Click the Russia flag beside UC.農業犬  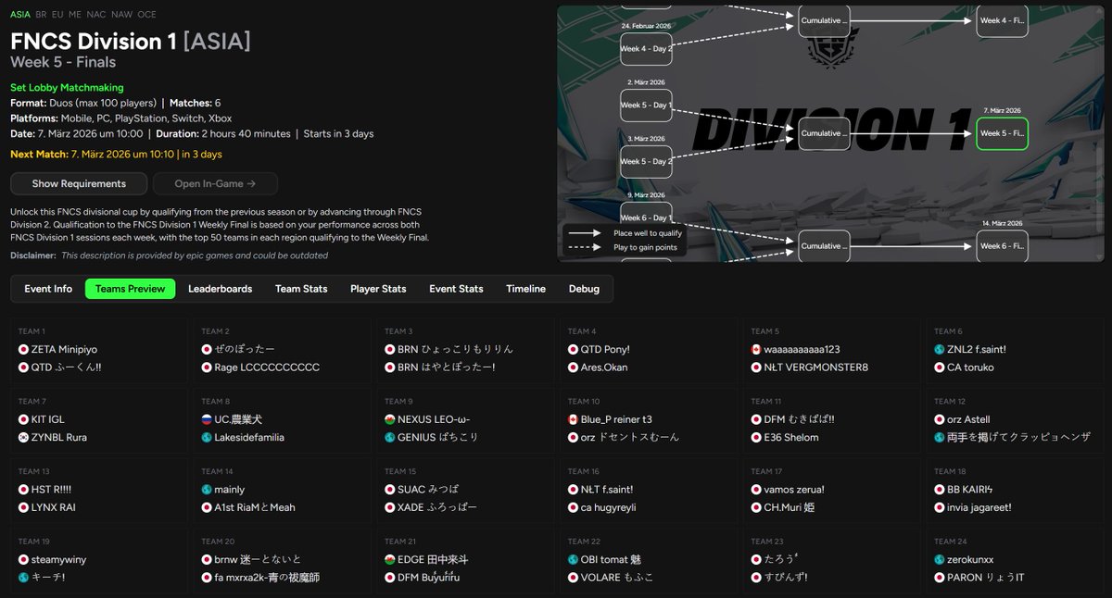(207, 419)
